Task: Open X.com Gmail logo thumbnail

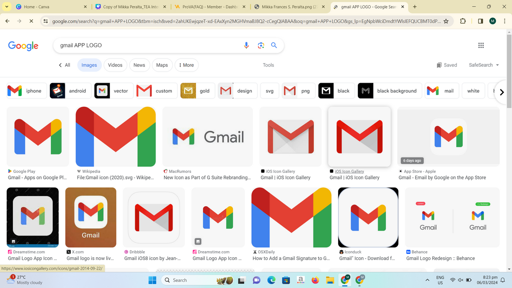Action: (x=91, y=217)
